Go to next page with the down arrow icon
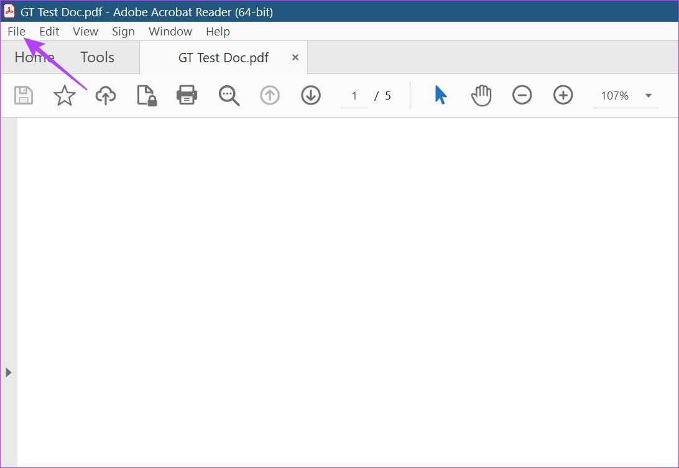 click(311, 95)
